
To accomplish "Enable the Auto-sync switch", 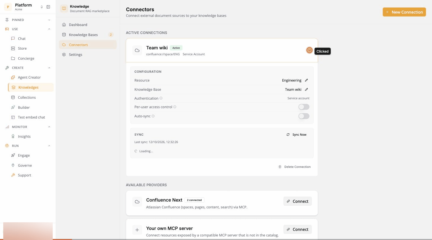I will [304, 116].
